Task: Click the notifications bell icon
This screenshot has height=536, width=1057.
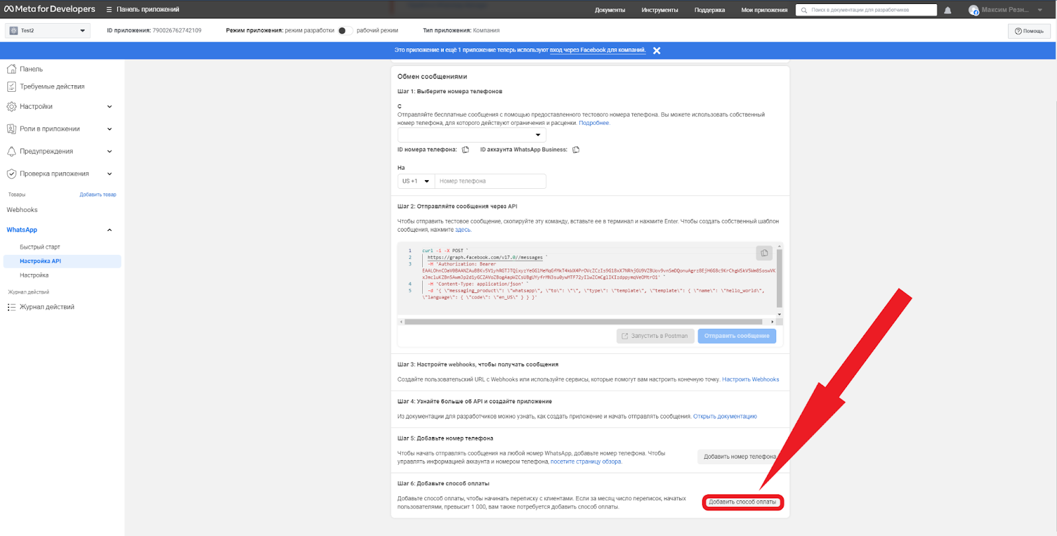Action: (x=948, y=10)
